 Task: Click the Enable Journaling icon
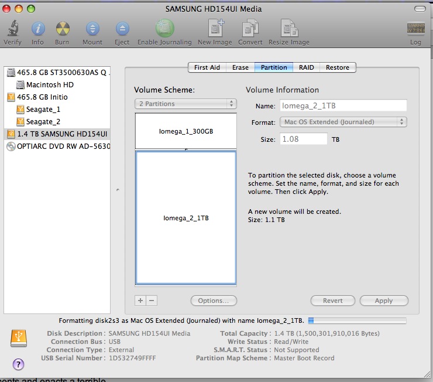coord(164,28)
